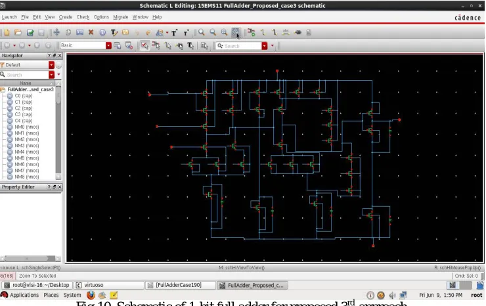Screen dimensions: 486x306
Task: Open the Launch menu
Action: (9, 17)
